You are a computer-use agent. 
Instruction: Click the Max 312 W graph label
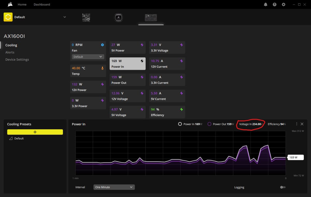point(298,131)
